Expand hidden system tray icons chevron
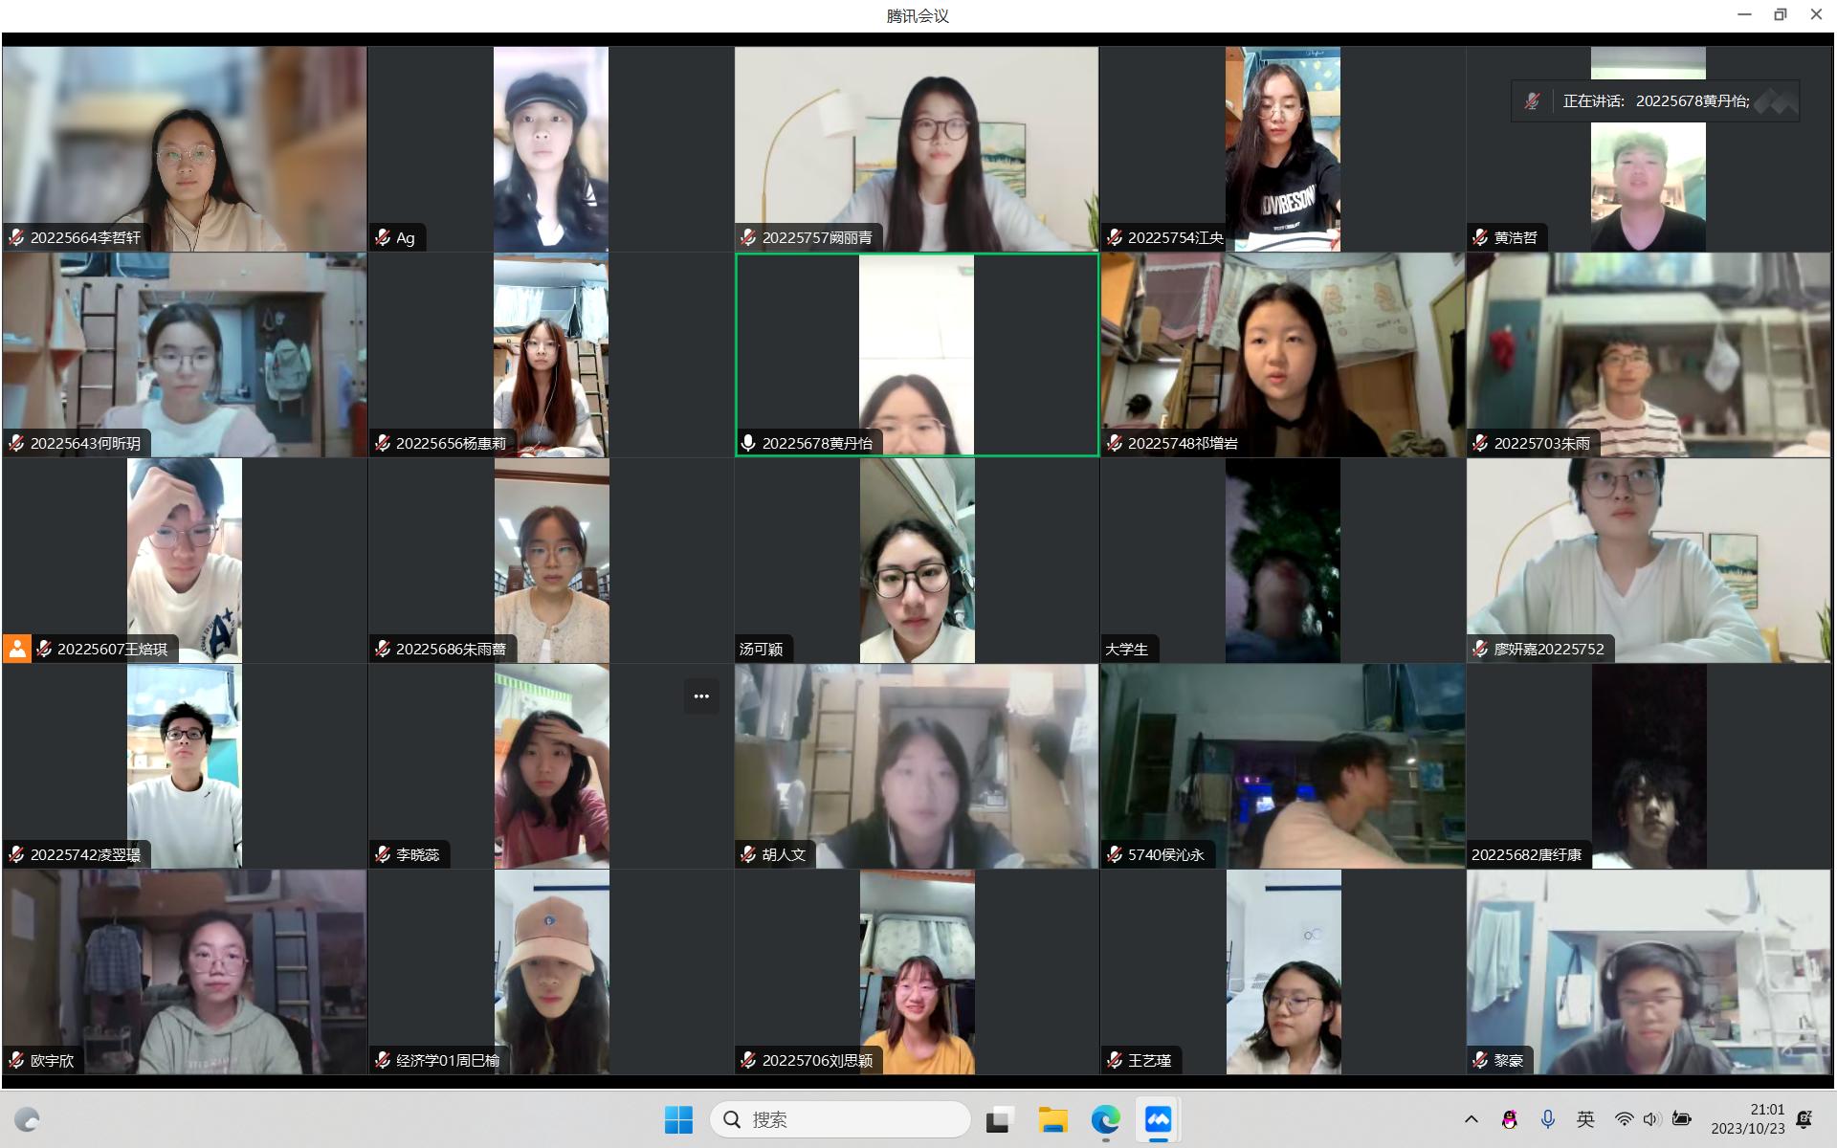The image size is (1837, 1148). tap(1471, 1119)
